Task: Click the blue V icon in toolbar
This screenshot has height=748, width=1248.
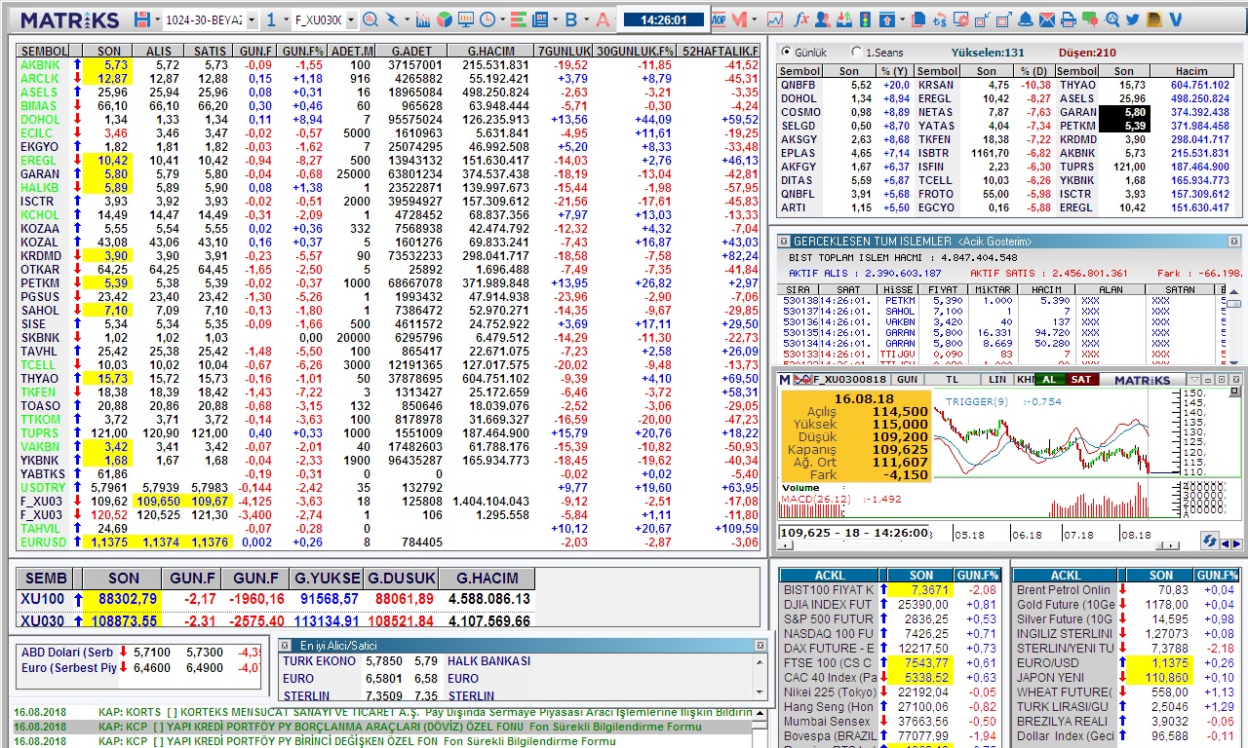Action: coord(1176,19)
